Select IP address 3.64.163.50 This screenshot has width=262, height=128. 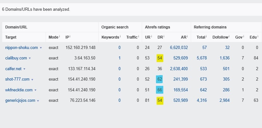pyautogui.click(x=85, y=58)
